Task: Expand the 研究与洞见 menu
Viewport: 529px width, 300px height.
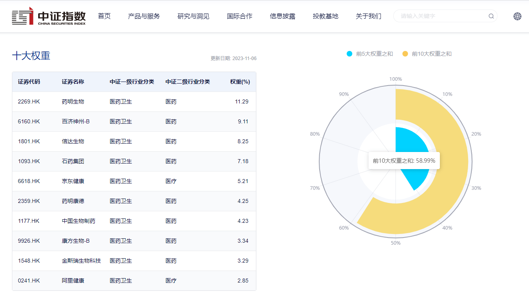Action: (193, 16)
